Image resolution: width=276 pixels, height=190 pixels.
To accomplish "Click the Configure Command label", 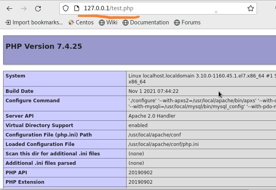I will pyautogui.click(x=32, y=101).
